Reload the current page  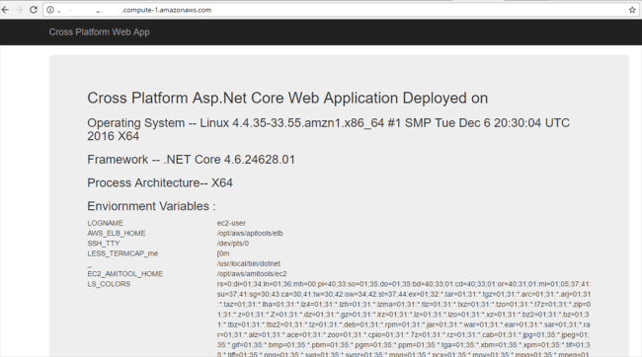(34, 10)
